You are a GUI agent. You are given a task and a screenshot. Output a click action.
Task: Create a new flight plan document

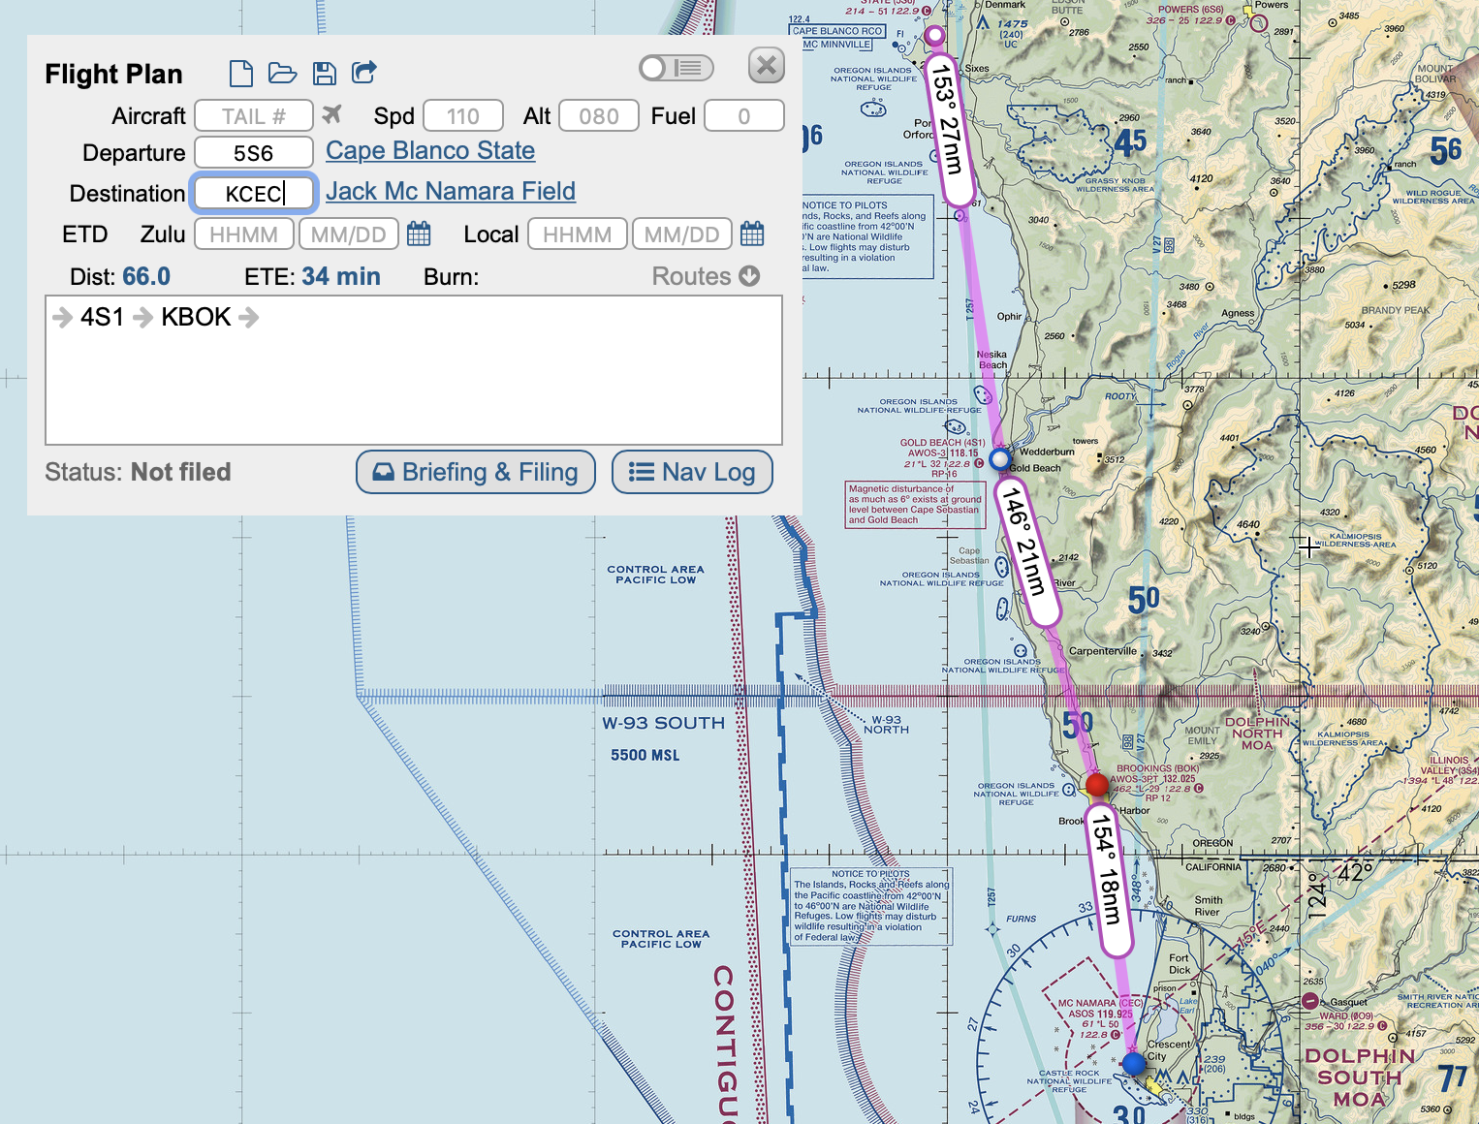pyautogui.click(x=241, y=73)
